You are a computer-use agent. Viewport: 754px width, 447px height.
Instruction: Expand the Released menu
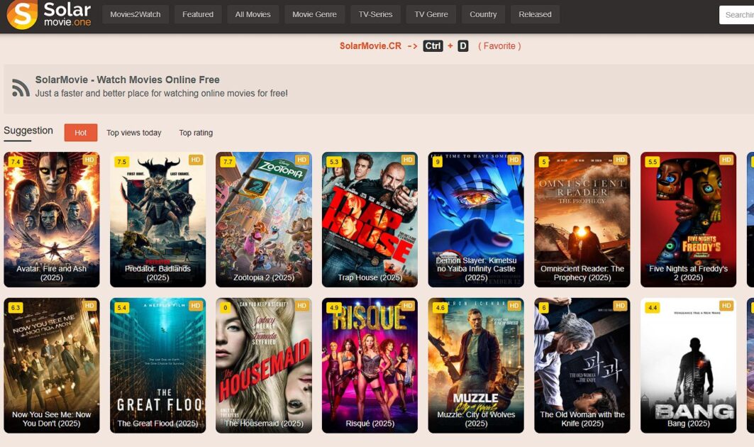(x=536, y=14)
